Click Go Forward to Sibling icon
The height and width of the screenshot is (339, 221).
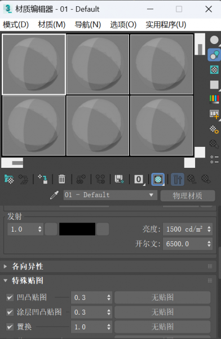pyautogui.click(x=206, y=179)
